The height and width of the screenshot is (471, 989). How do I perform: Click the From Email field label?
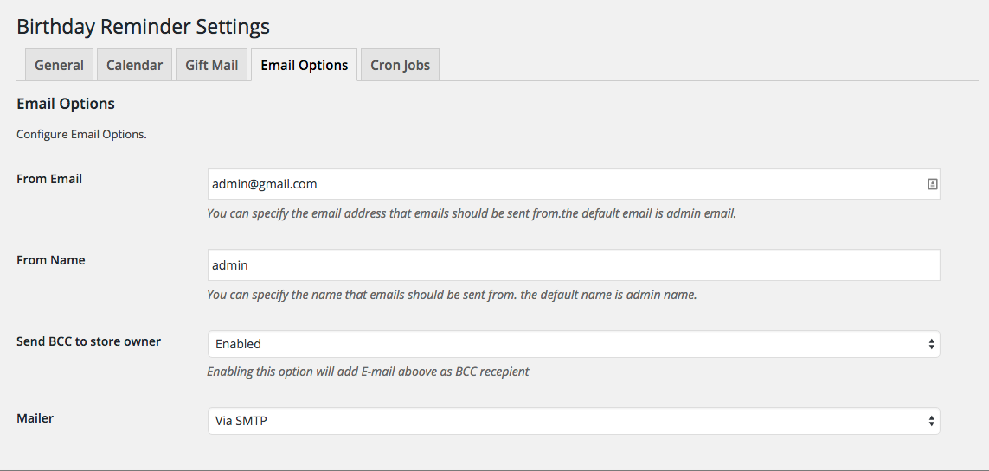(49, 179)
